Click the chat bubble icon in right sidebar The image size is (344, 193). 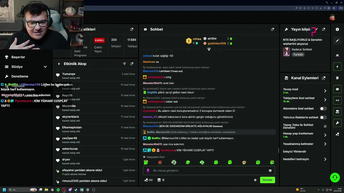coord(337,89)
